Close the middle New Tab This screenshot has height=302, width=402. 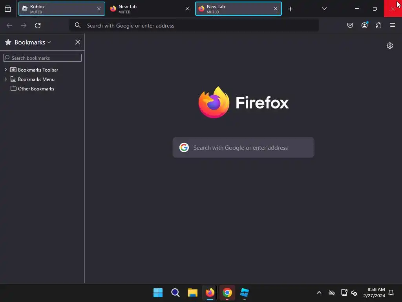(187, 9)
